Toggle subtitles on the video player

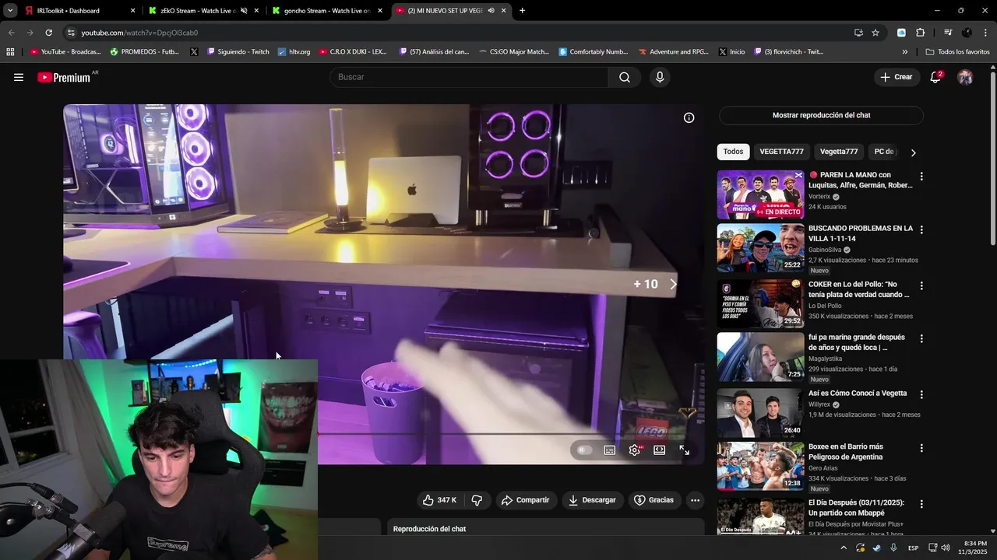tap(610, 450)
